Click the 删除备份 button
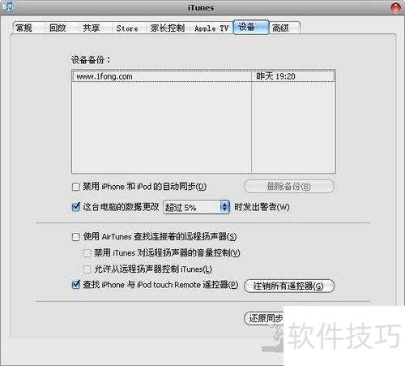Screen dimensions: 405x366 pyautogui.click(x=289, y=187)
